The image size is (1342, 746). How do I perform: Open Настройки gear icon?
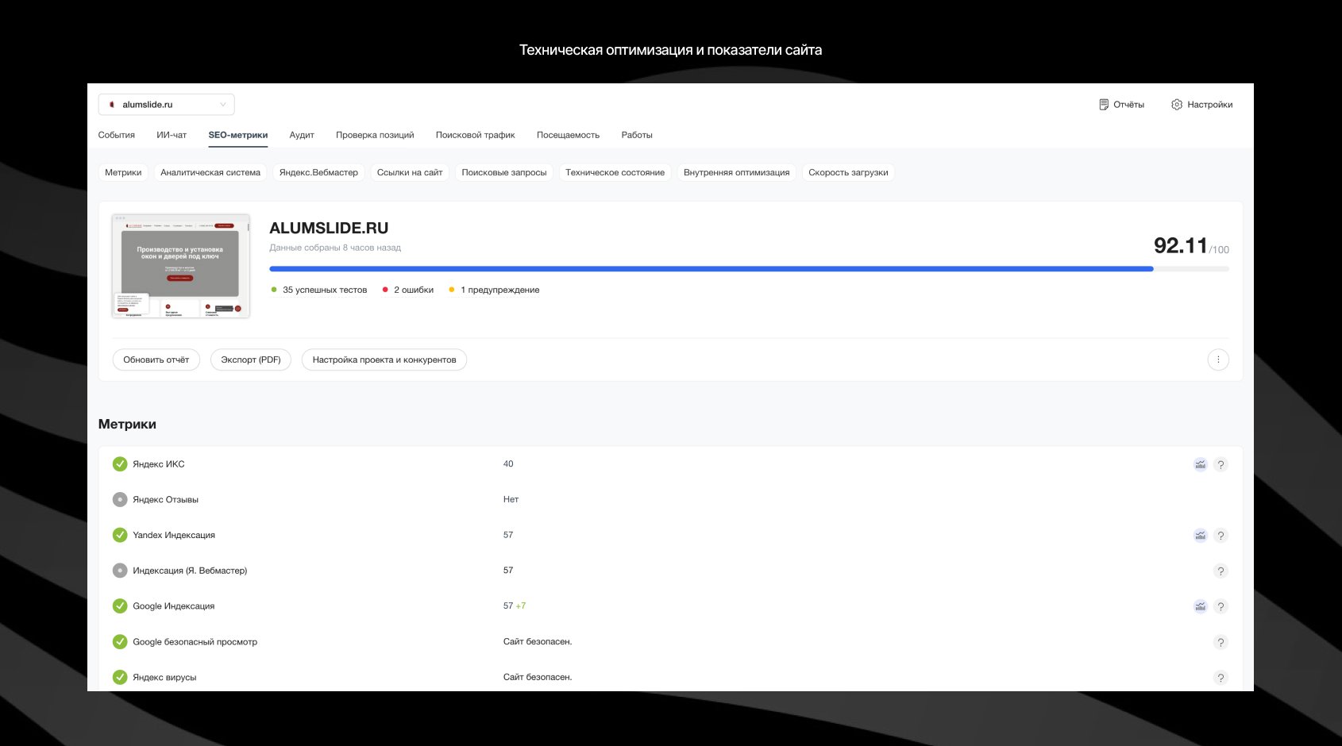point(1177,105)
